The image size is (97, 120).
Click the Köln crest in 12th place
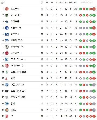(7, 78)
